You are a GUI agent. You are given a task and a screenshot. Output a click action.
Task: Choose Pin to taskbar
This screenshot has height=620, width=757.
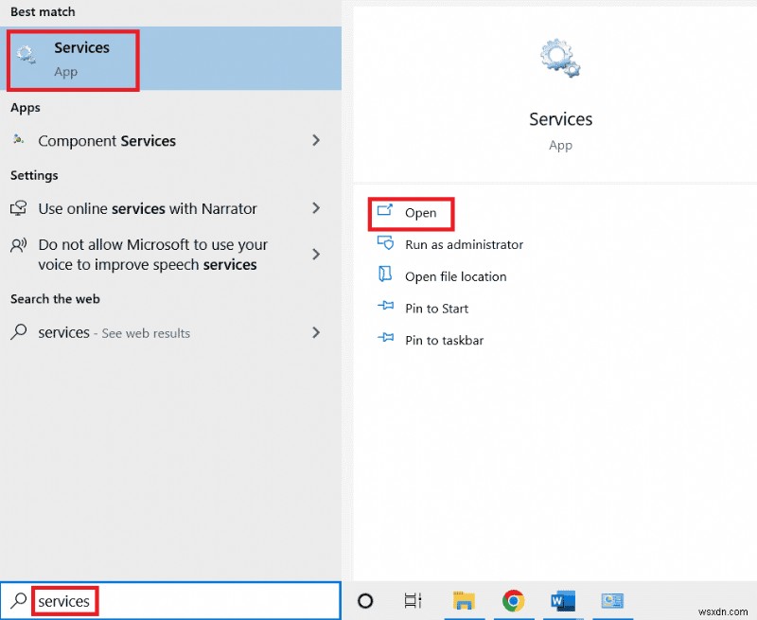[x=444, y=341]
